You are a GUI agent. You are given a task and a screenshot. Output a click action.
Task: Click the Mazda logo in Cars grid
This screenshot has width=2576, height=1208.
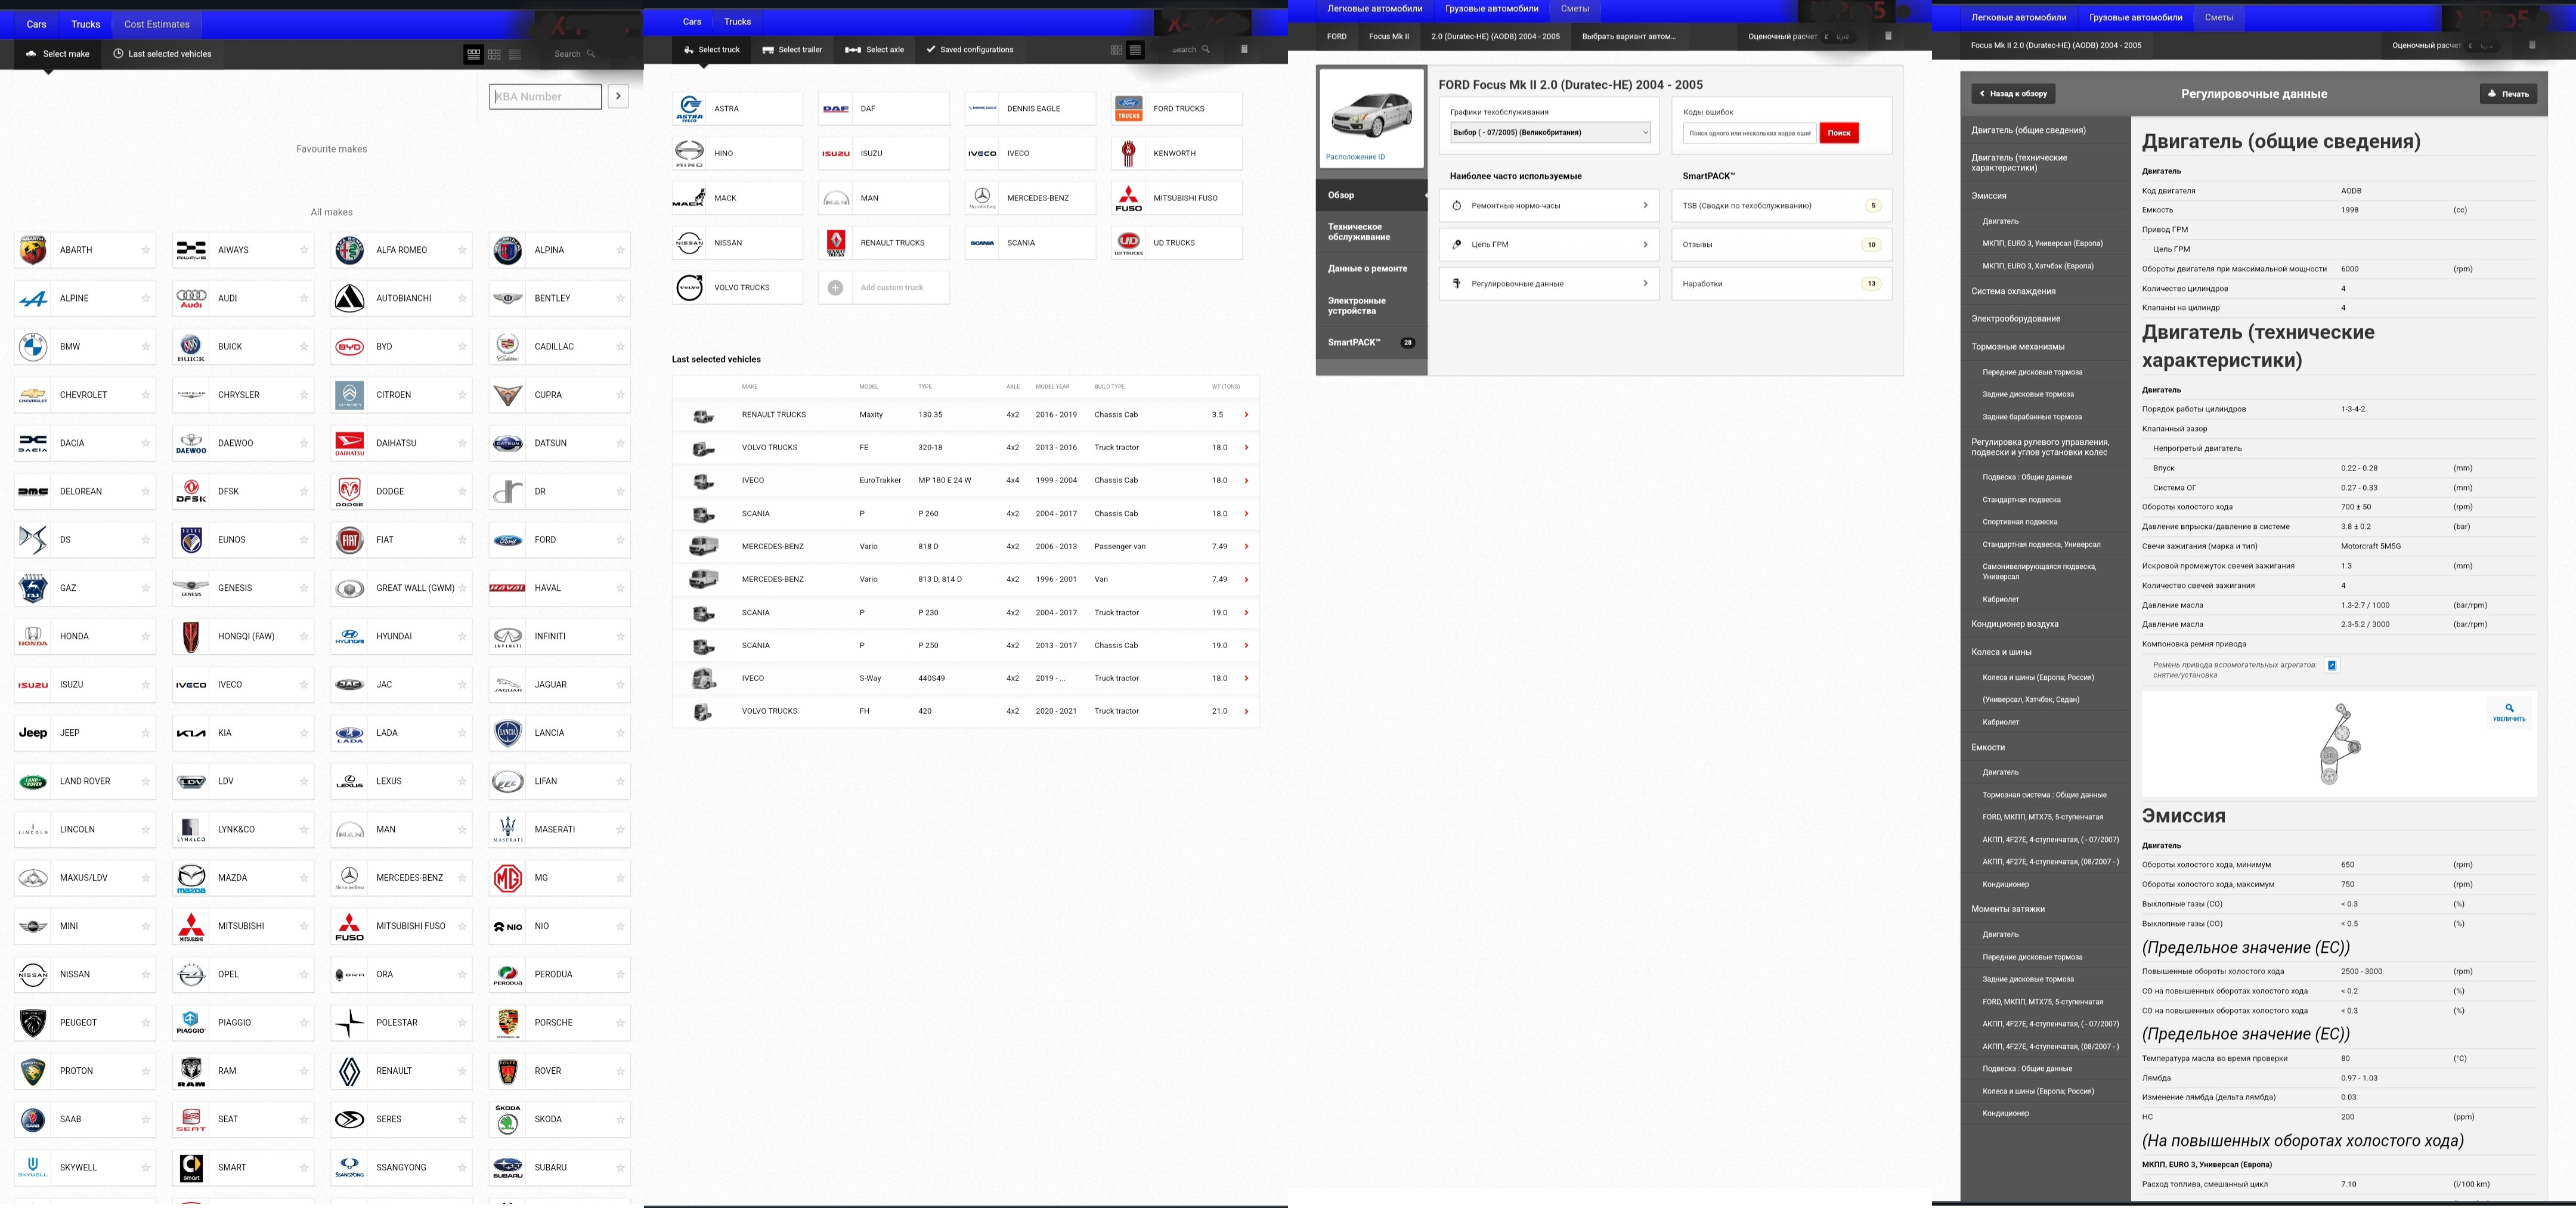[x=191, y=878]
